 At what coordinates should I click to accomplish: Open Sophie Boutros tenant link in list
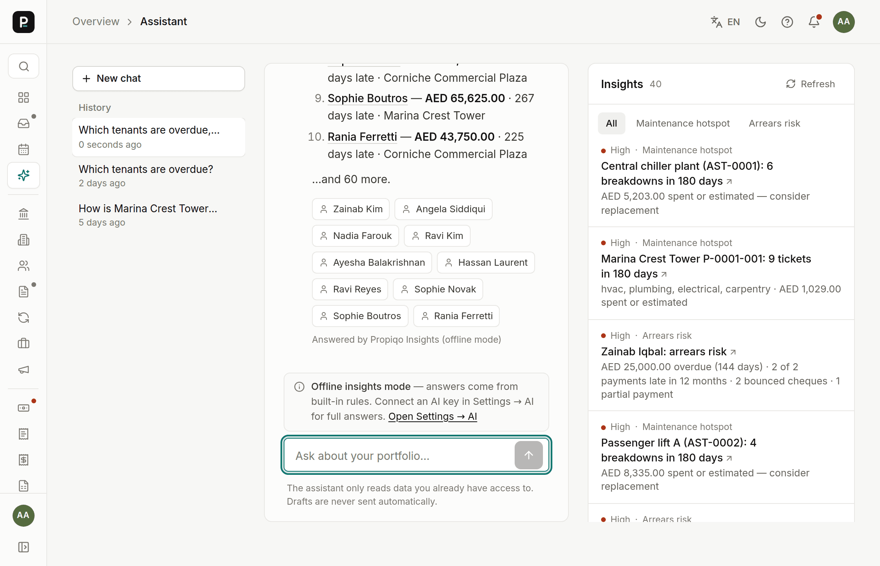point(368,98)
